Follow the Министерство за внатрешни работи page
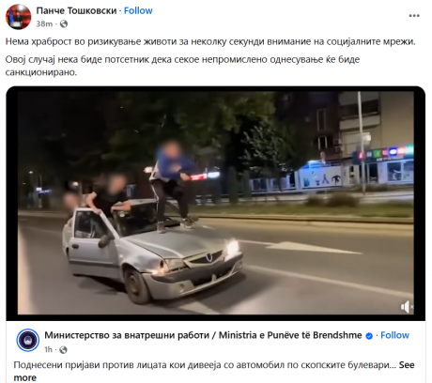The width and height of the screenshot is (432, 383). pos(394,335)
